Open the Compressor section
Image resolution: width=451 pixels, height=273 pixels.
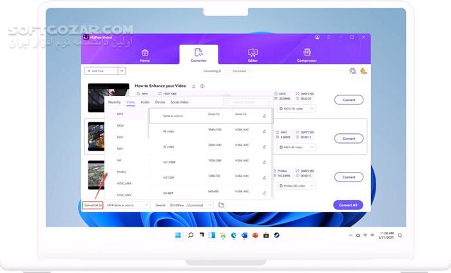pos(307,55)
